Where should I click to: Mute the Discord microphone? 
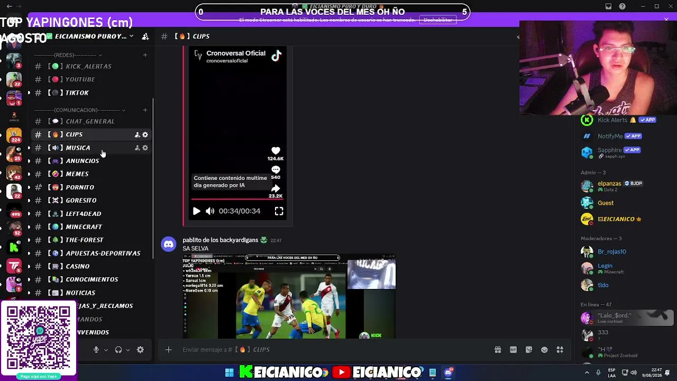96,350
